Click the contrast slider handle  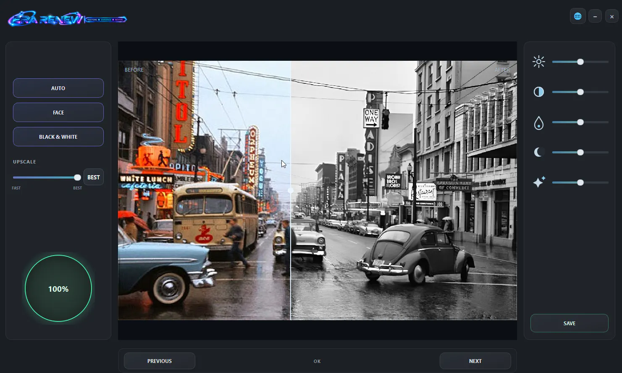pos(580,92)
